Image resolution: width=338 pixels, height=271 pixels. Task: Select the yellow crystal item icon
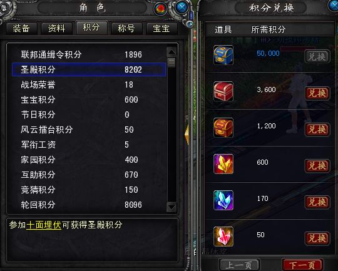point(223,164)
